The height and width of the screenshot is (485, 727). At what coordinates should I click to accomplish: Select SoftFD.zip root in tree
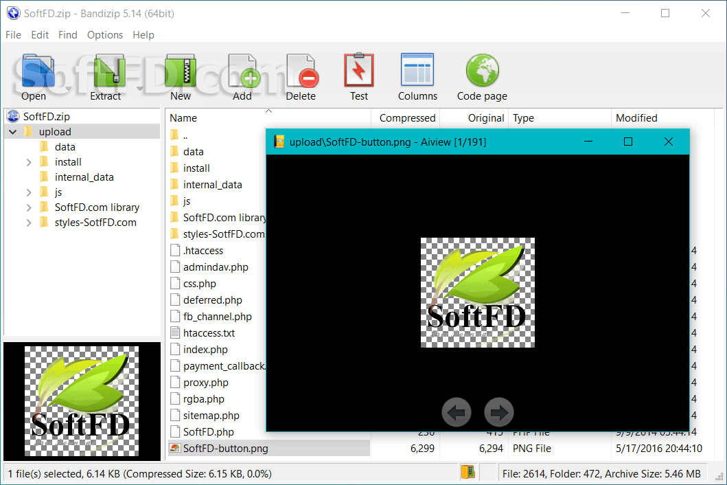47,117
